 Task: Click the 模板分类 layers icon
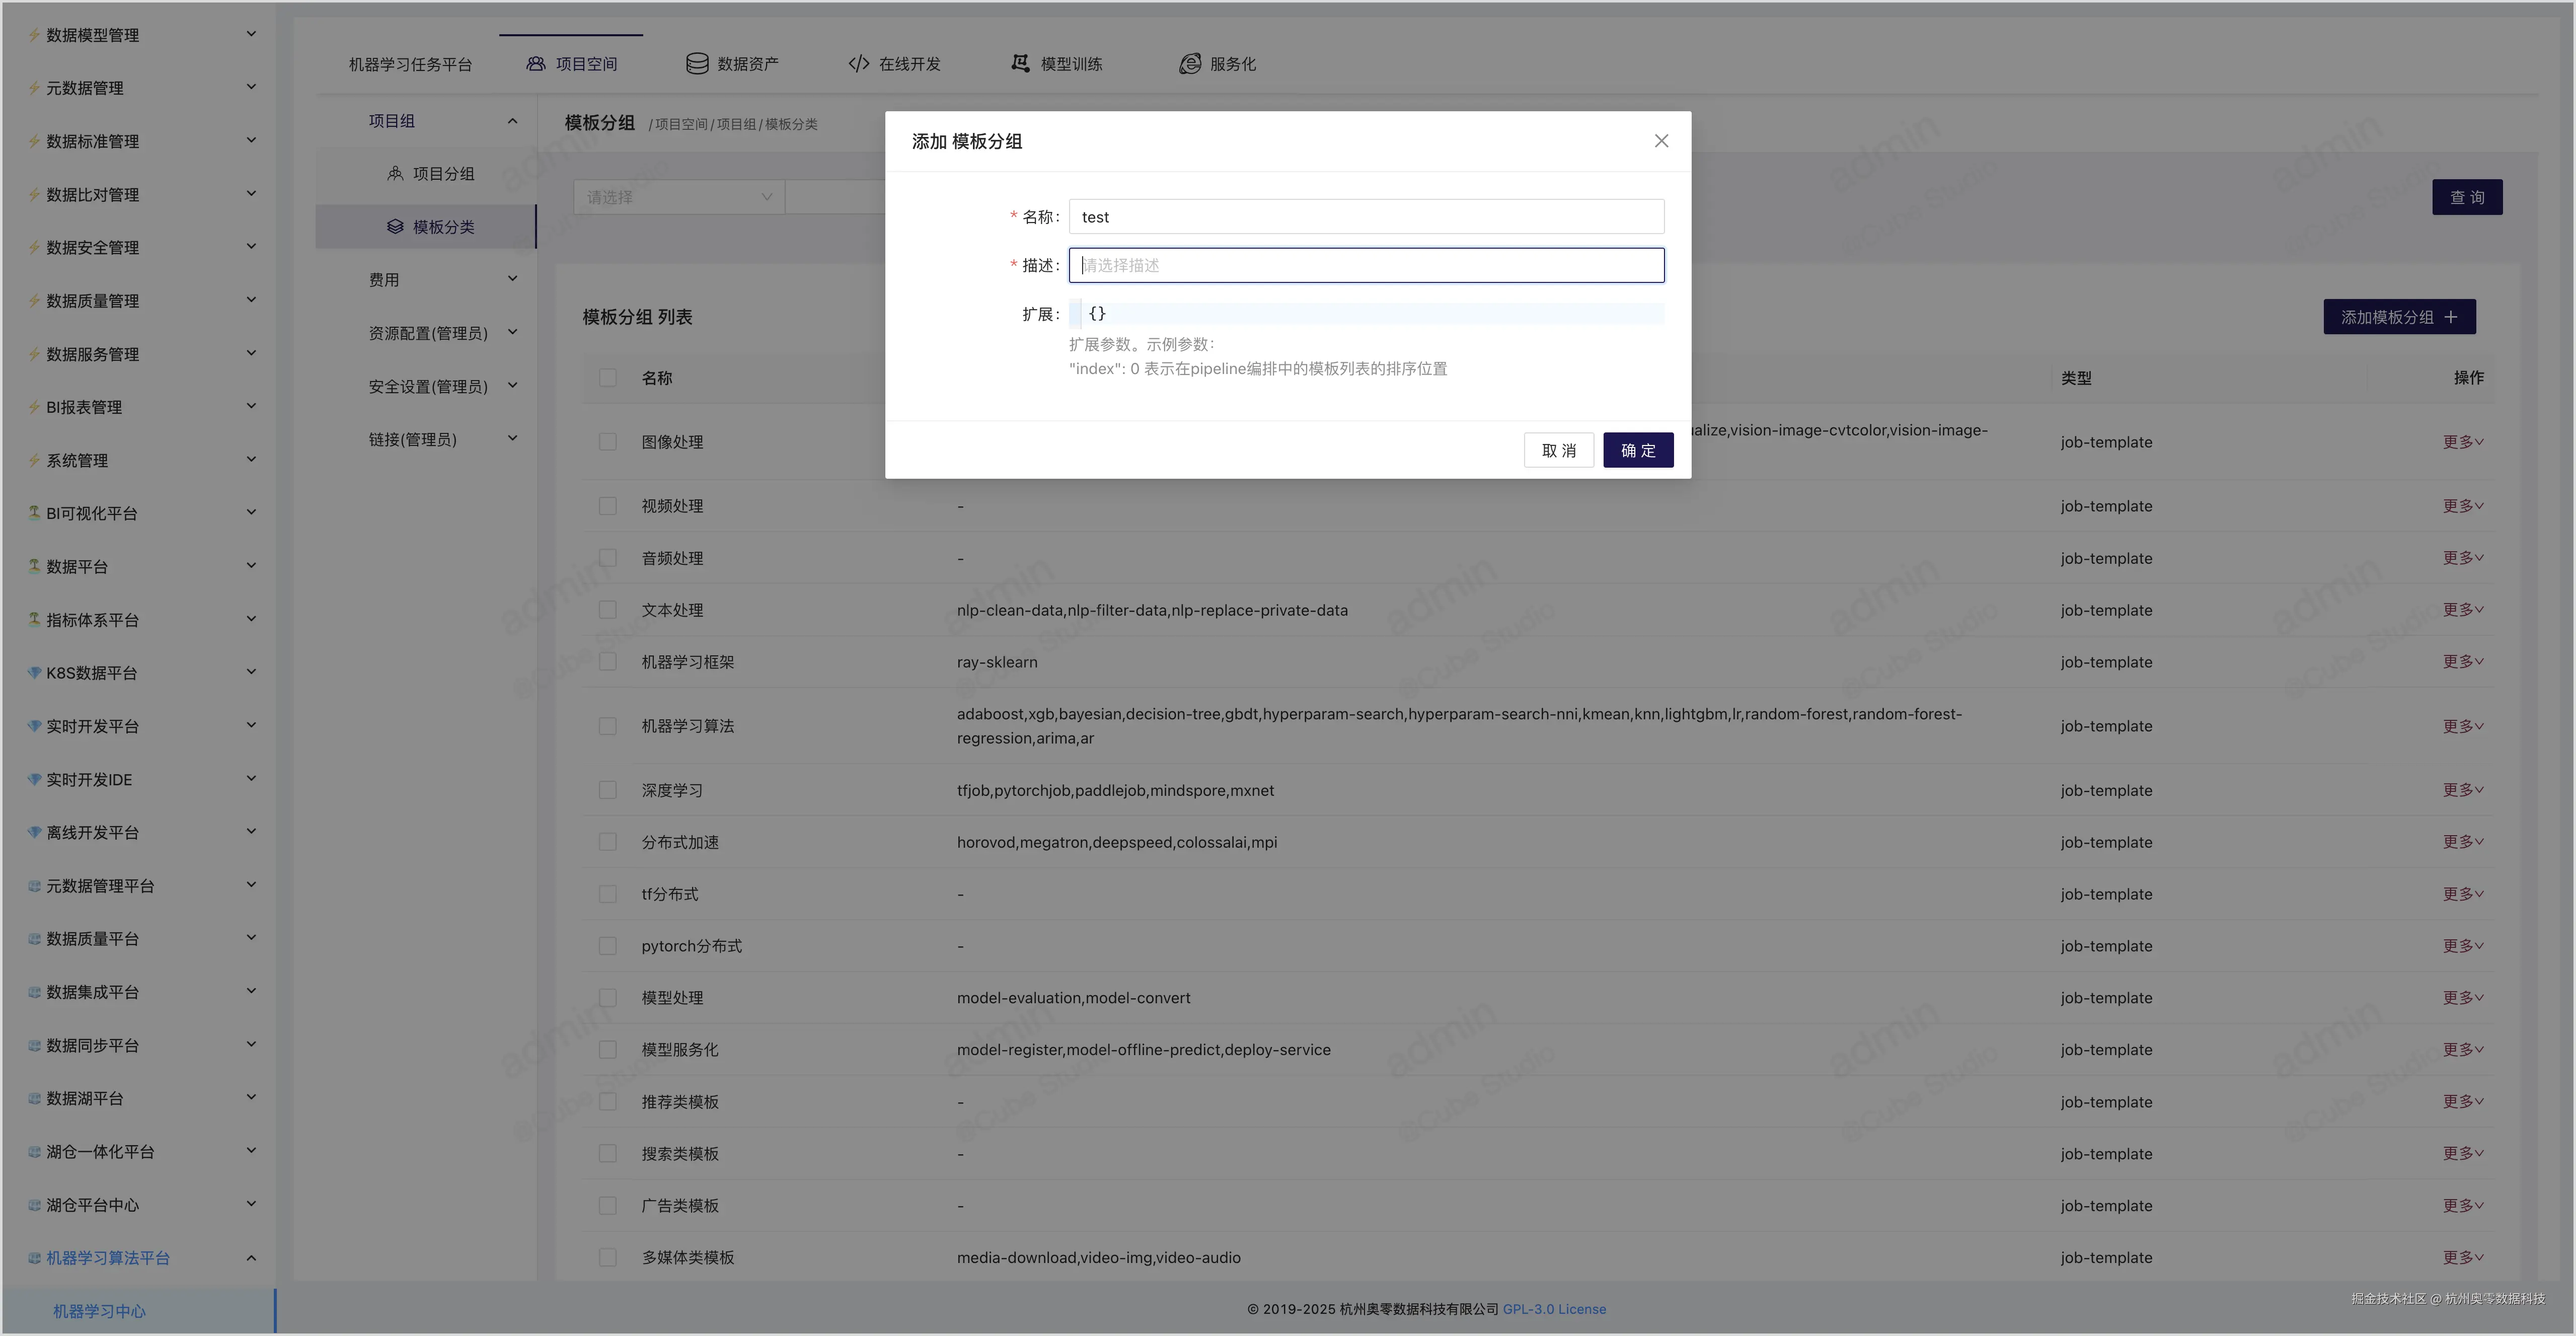pos(395,227)
